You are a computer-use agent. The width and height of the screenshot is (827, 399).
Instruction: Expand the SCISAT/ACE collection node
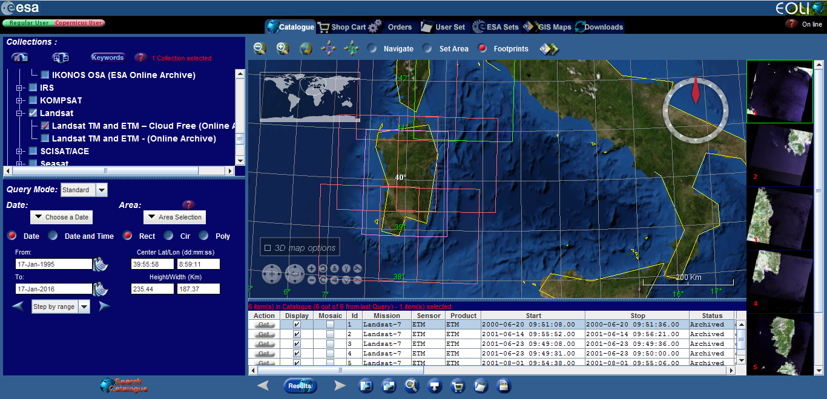[x=19, y=151]
